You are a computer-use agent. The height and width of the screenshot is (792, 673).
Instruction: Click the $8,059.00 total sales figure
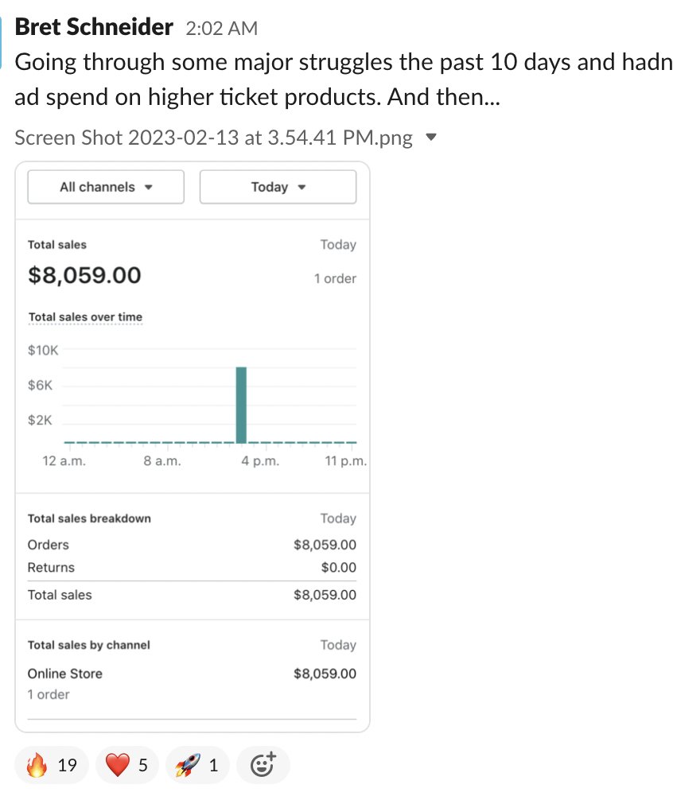pyautogui.click(x=84, y=275)
